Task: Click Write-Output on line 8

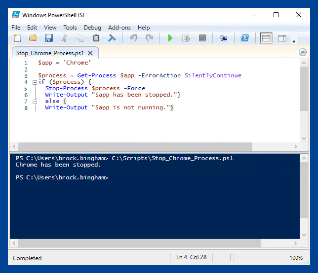Action: [66, 107]
